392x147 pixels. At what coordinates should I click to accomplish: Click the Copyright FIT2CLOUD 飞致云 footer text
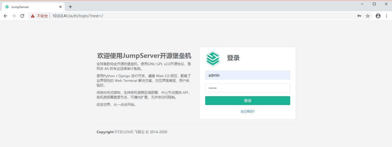coord(132,132)
